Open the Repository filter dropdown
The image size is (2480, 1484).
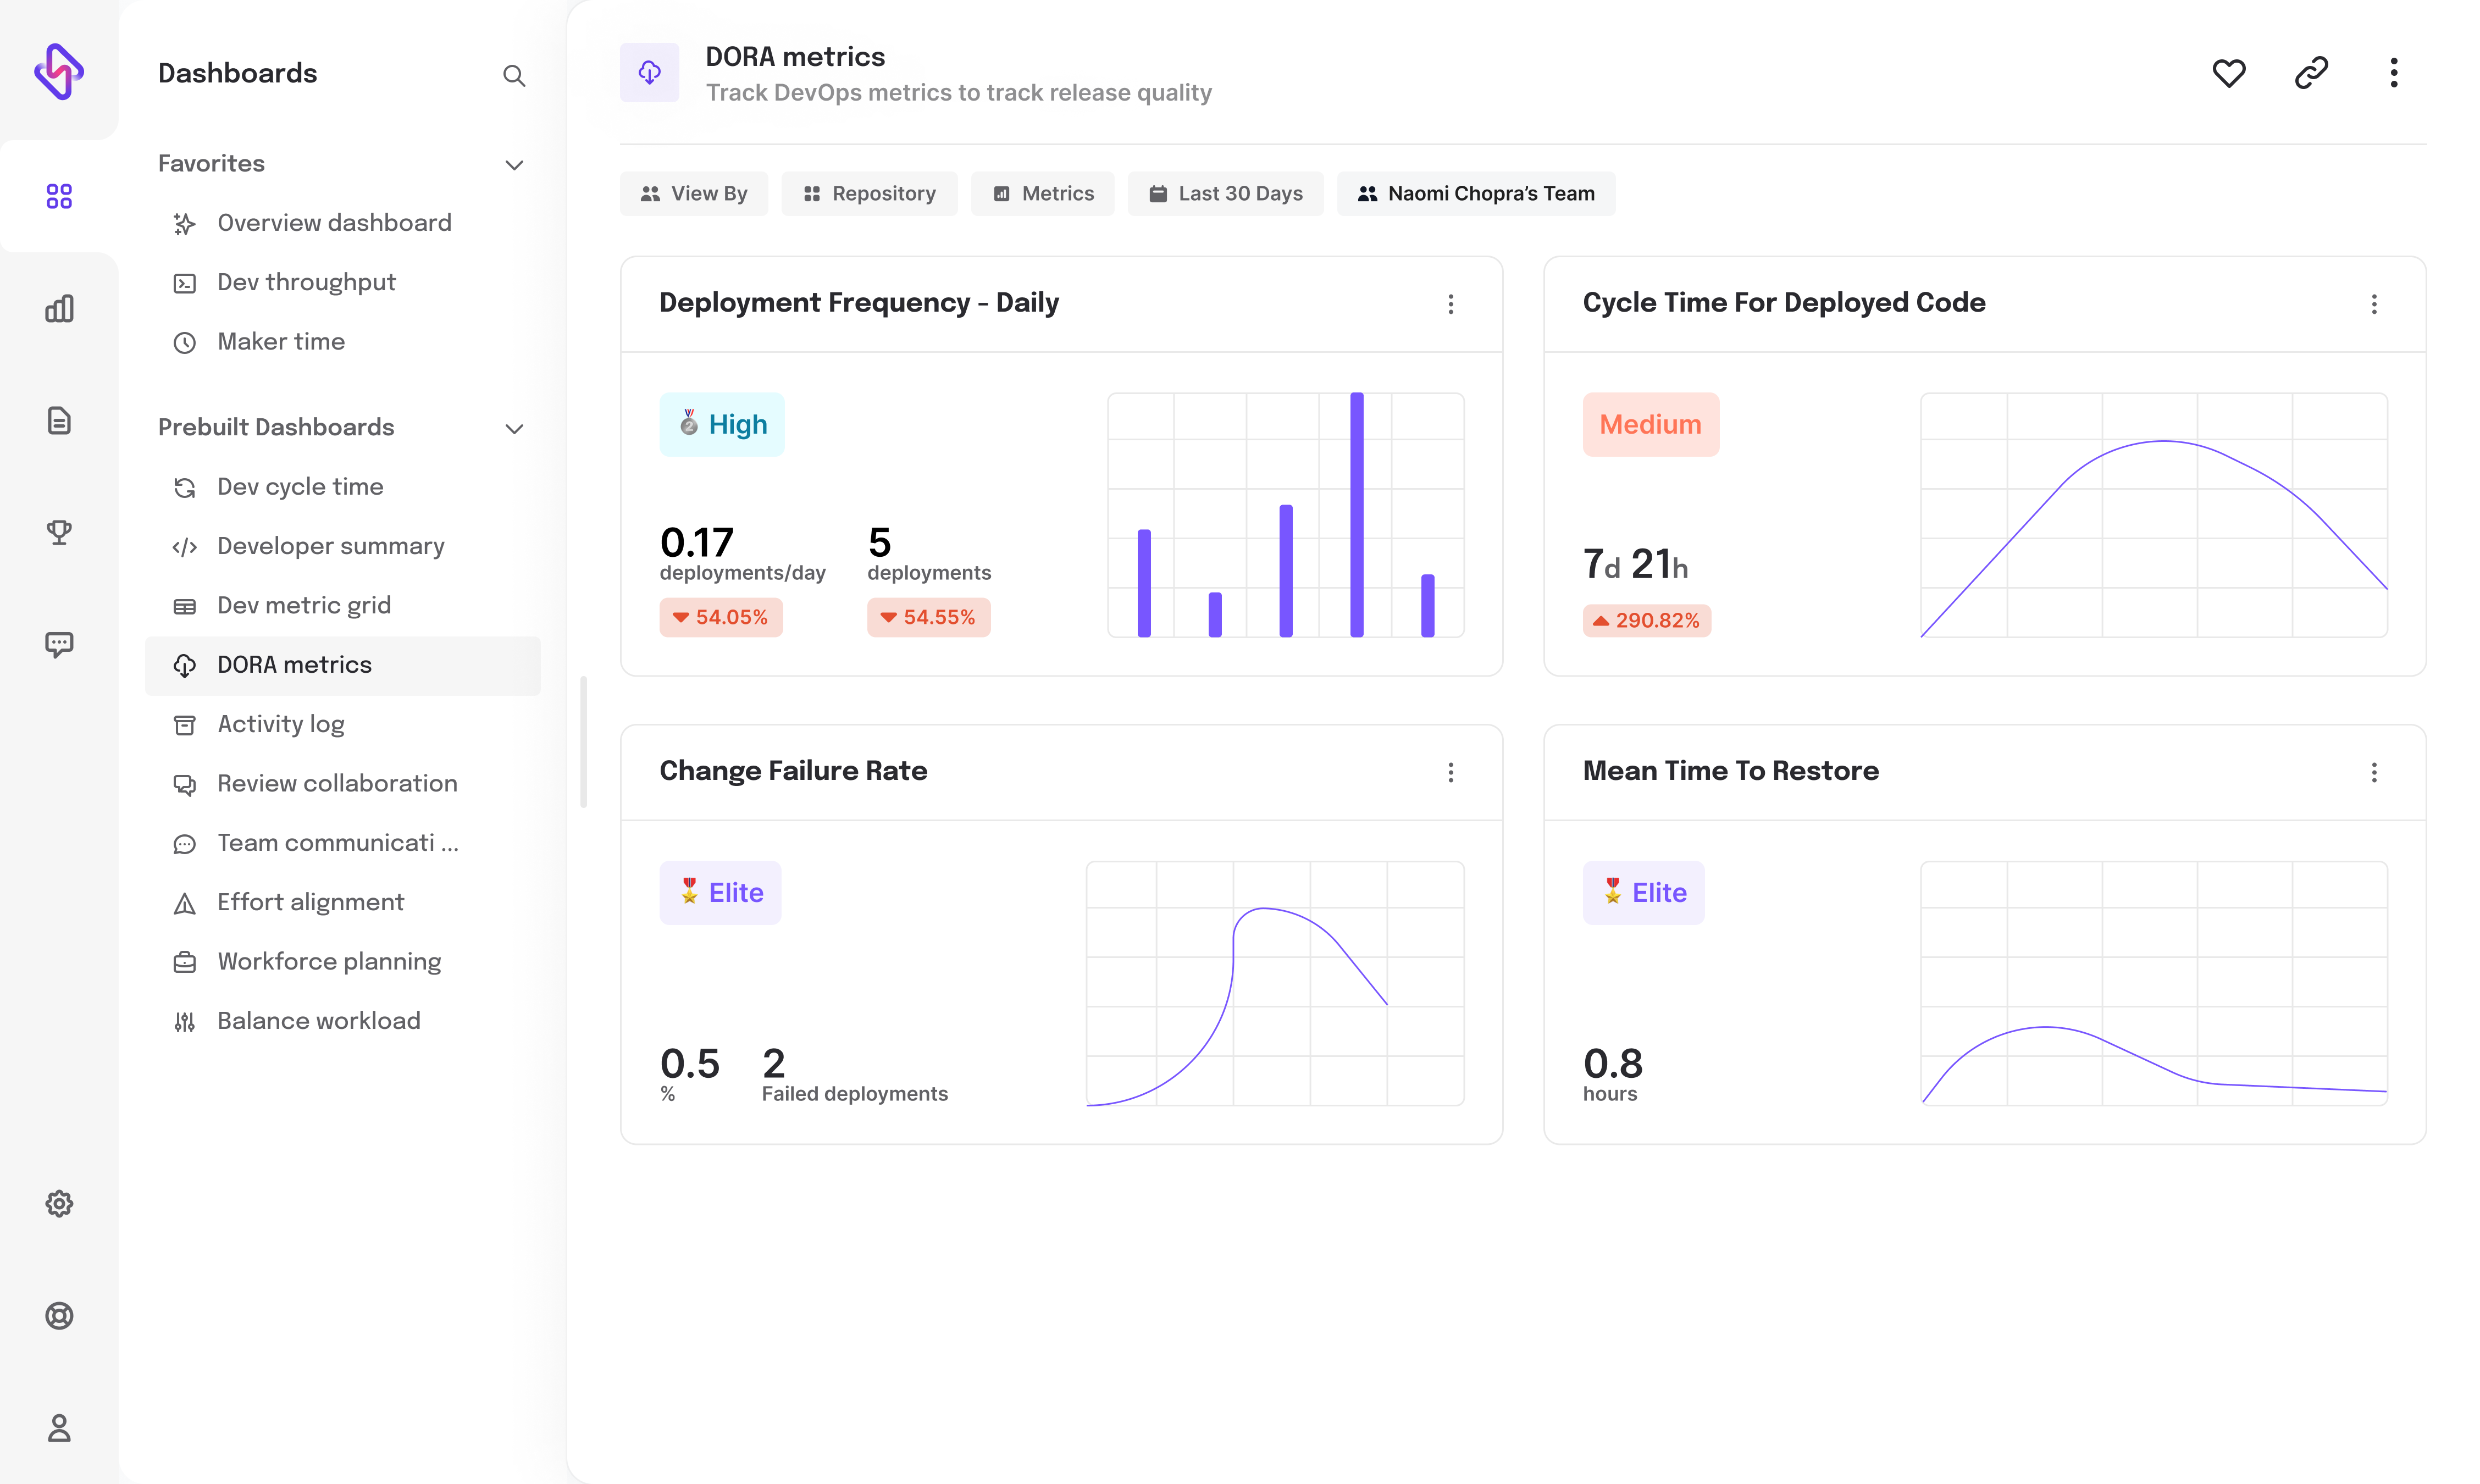click(x=869, y=193)
